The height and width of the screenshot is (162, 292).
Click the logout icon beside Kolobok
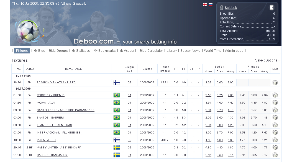pos(272,7)
